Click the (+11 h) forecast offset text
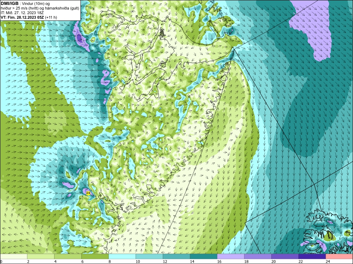Viewport: 353px width, 264px height. tap(51, 17)
